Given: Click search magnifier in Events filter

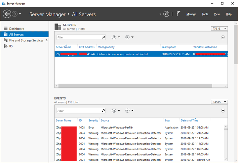Looking at the screenshot, I should tap(103, 111).
